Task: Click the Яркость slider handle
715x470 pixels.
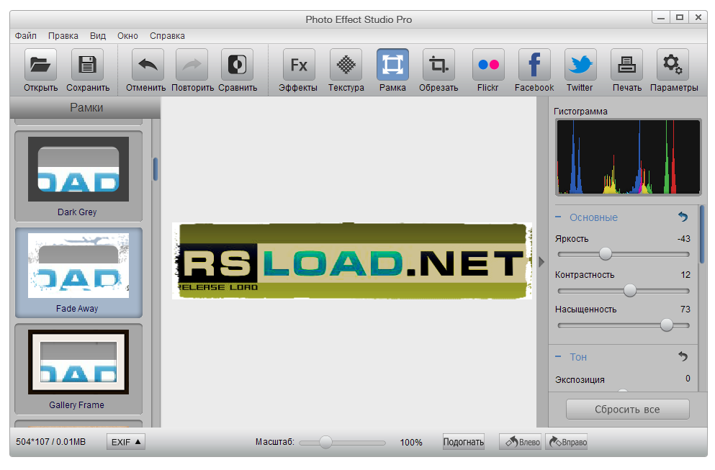Action: coord(606,254)
